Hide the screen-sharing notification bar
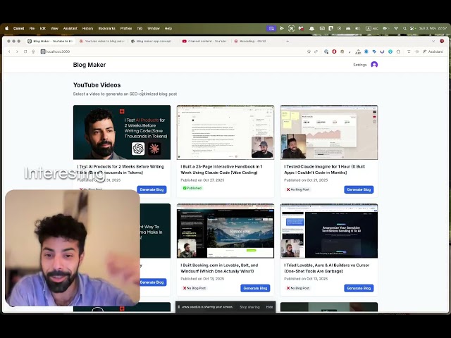This screenshot has width=451, height=338. tap(269, 307)
